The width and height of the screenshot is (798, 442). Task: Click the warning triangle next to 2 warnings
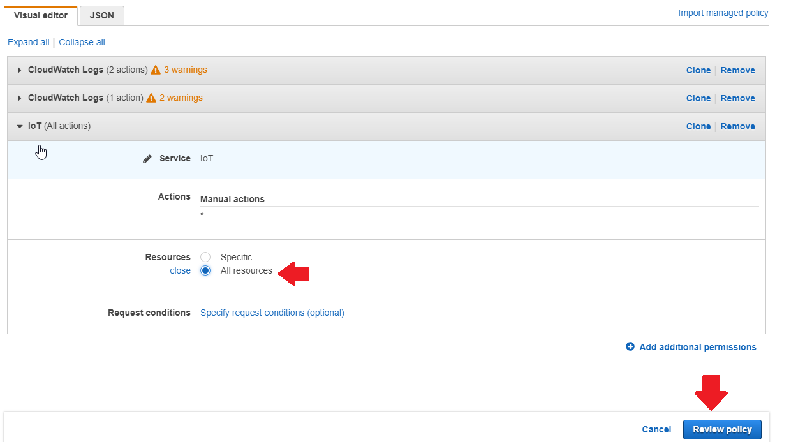click(x=151, y=98)
